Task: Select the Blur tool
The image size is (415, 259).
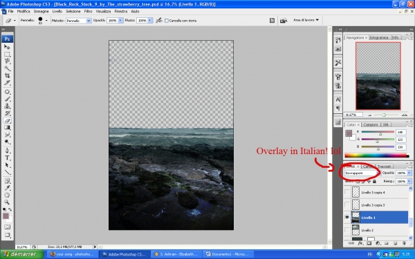Action: [x=7, y=135]
